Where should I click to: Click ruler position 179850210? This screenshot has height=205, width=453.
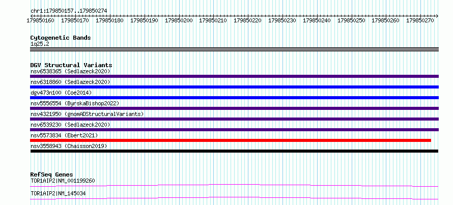(x=213, y=20)
